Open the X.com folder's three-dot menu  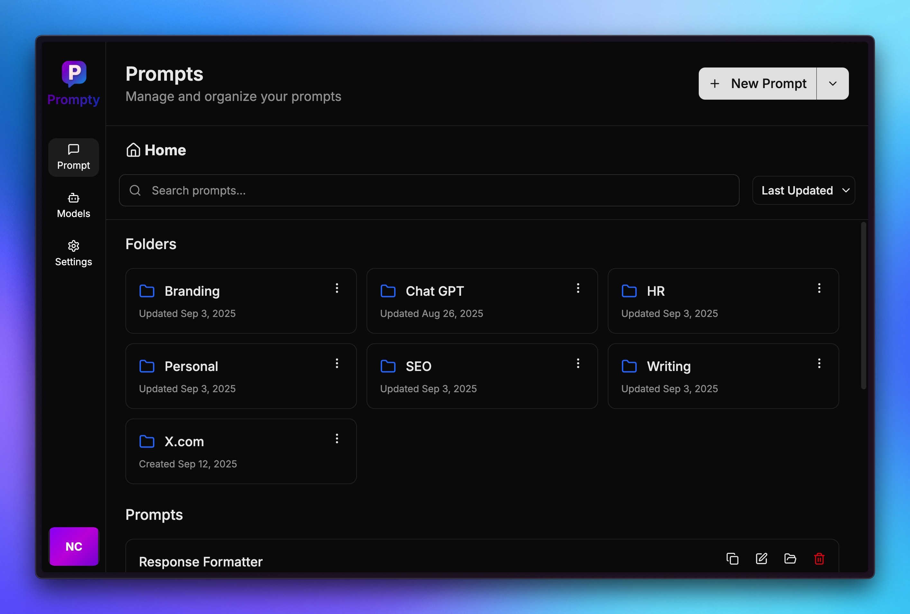(337, 438)
